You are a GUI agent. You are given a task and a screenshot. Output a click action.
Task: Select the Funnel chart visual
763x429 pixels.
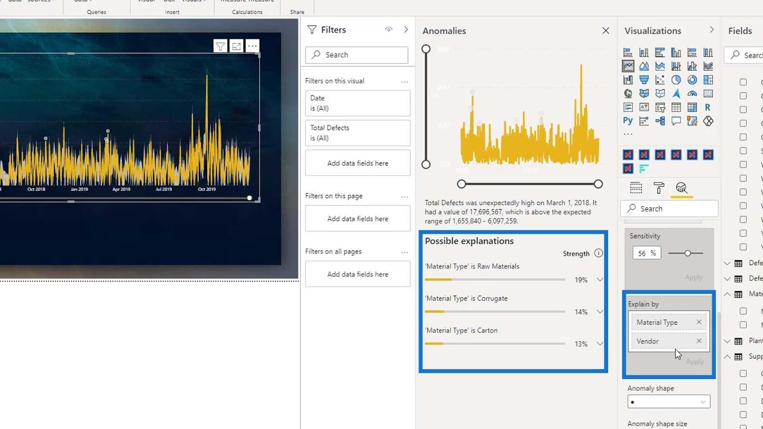pos(644,80)
